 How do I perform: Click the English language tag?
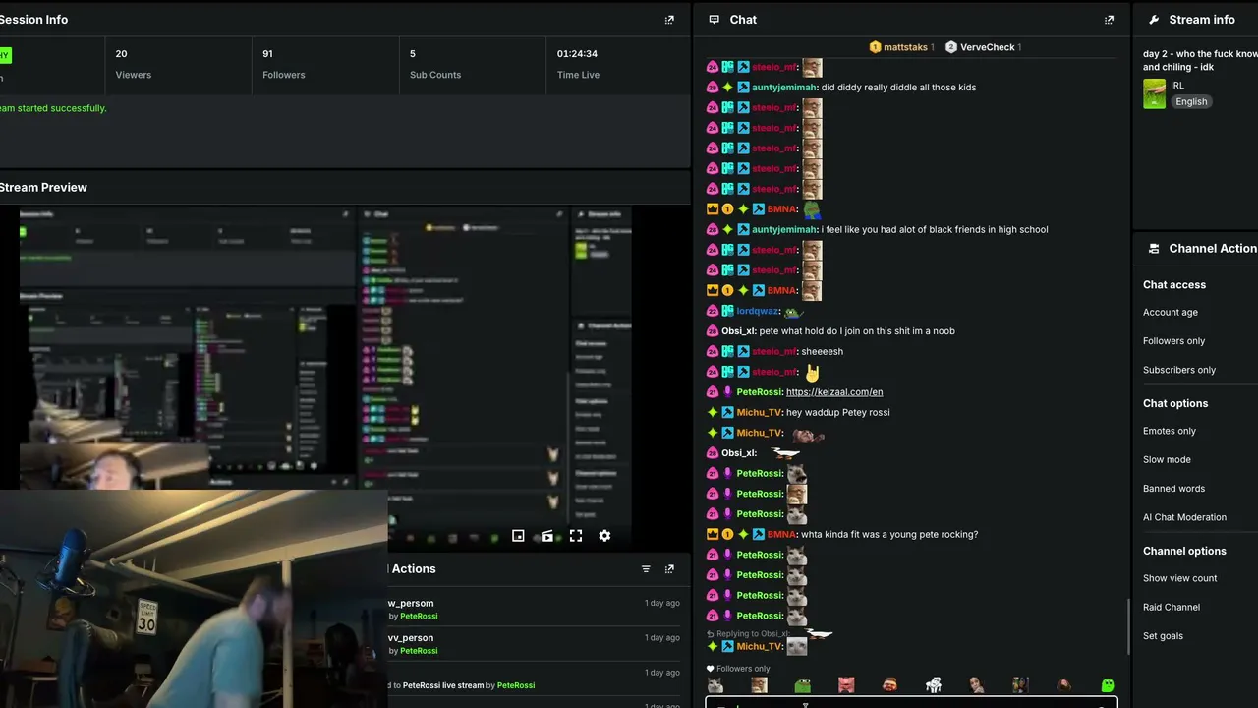point(1191,101)
